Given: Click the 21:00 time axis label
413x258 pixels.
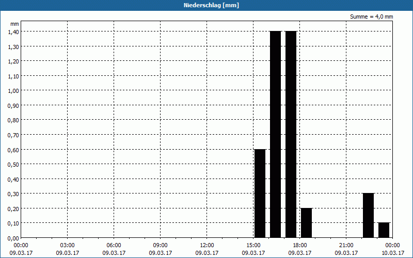Looking at the screenshot, I should pos(346,246).
